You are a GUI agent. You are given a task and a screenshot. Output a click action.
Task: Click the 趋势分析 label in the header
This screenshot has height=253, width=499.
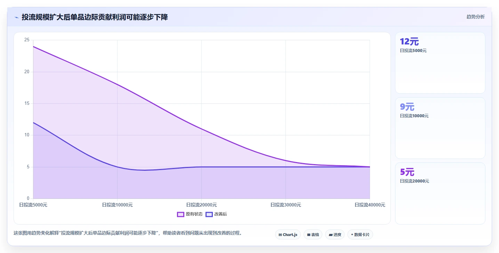pyautogui.click(x=475, y=17)
